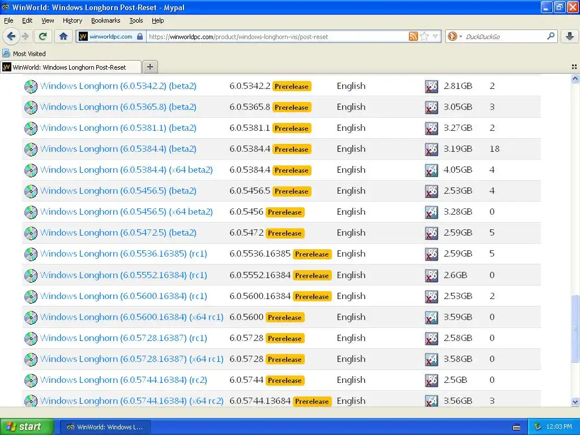This screenshot has width=580, height=435.
Task: Click Prerelease badge next to 6.0.5381.1
Action: click(292, 129)
